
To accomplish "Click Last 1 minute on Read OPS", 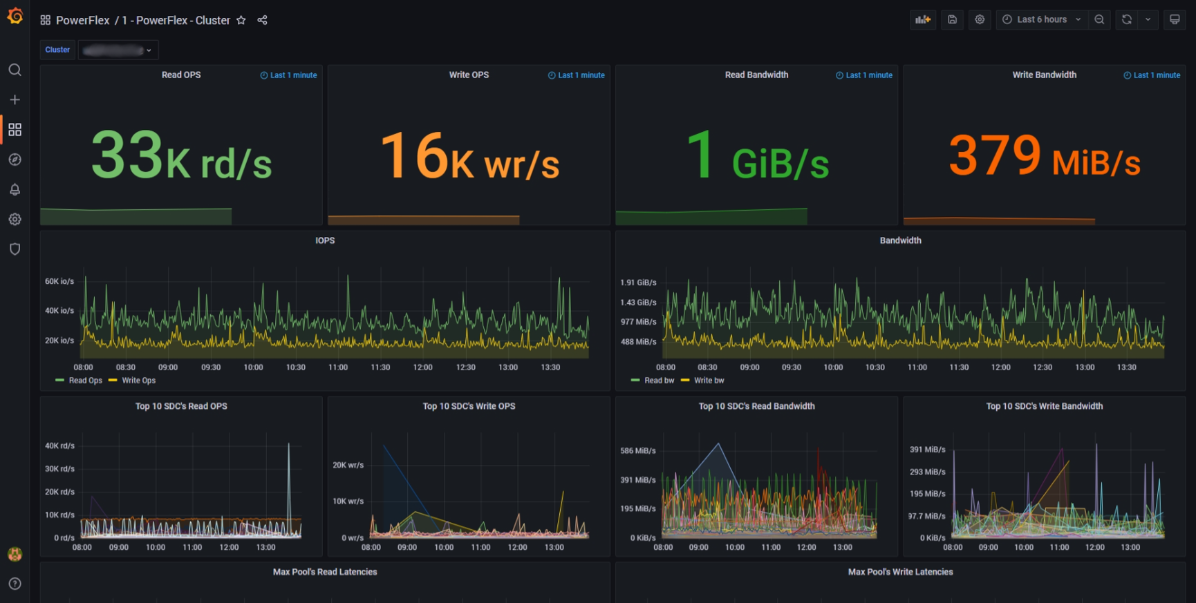I will 288,75.
